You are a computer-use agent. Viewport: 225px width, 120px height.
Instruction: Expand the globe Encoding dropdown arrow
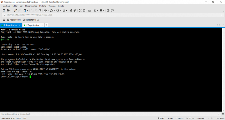pyautogui.click(x=60, y=10)
